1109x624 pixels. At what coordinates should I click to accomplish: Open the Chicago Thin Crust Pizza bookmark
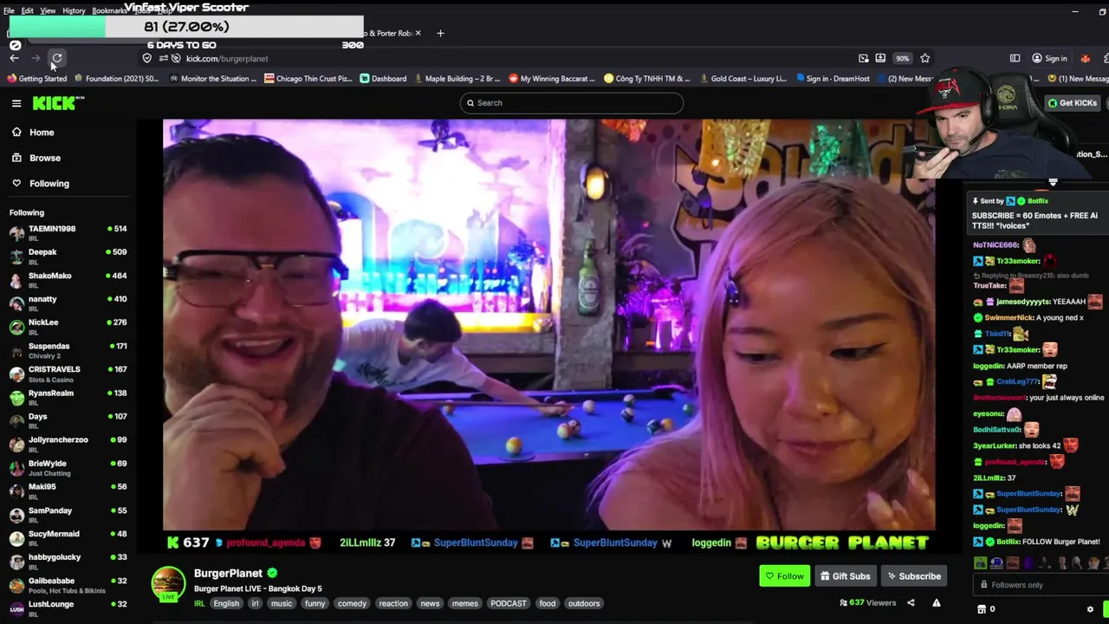(308, 78)
